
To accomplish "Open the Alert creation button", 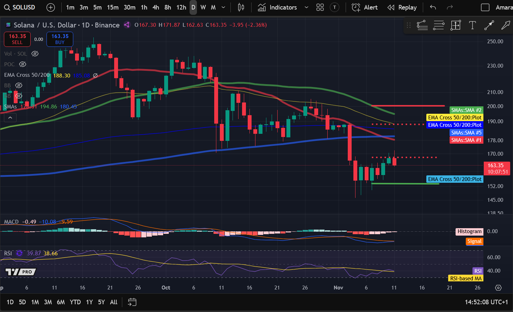I will point(365,7).
